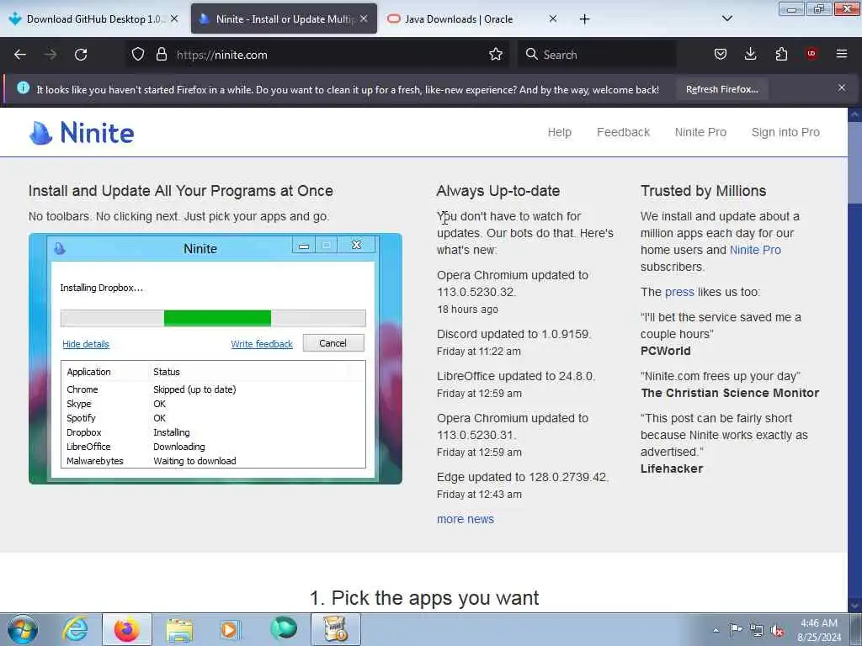Close the Ninite tab
This screenshot has width=862, height=646.
coord(364,19)
